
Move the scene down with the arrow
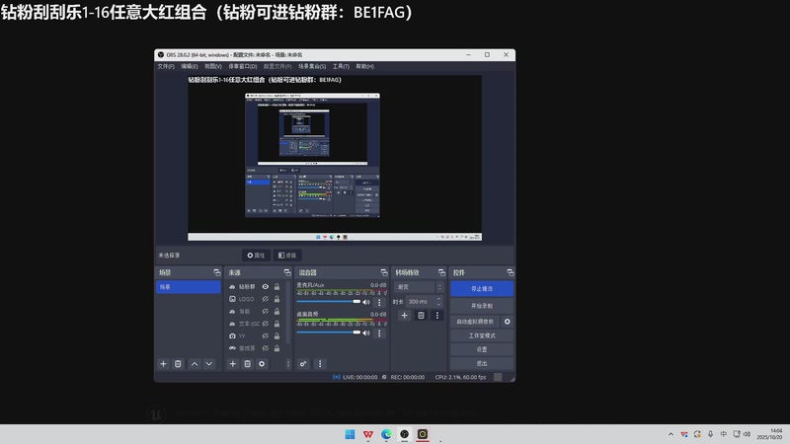tap(209, 364)
